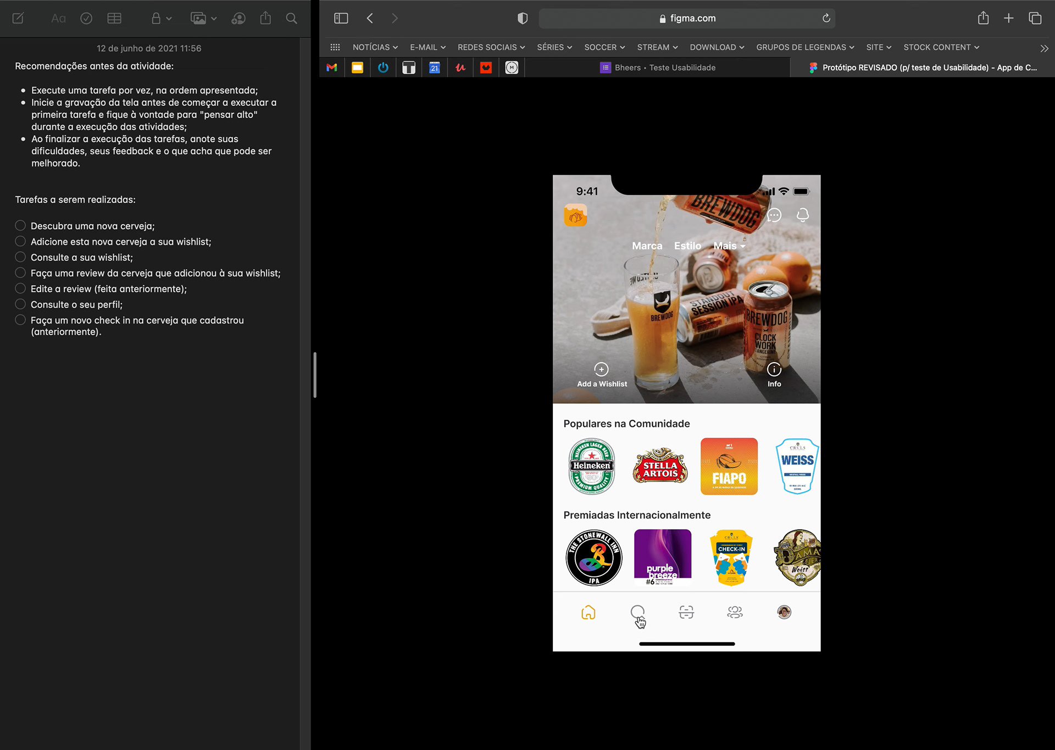Open the Mais dropdown filter

(729, 246)
